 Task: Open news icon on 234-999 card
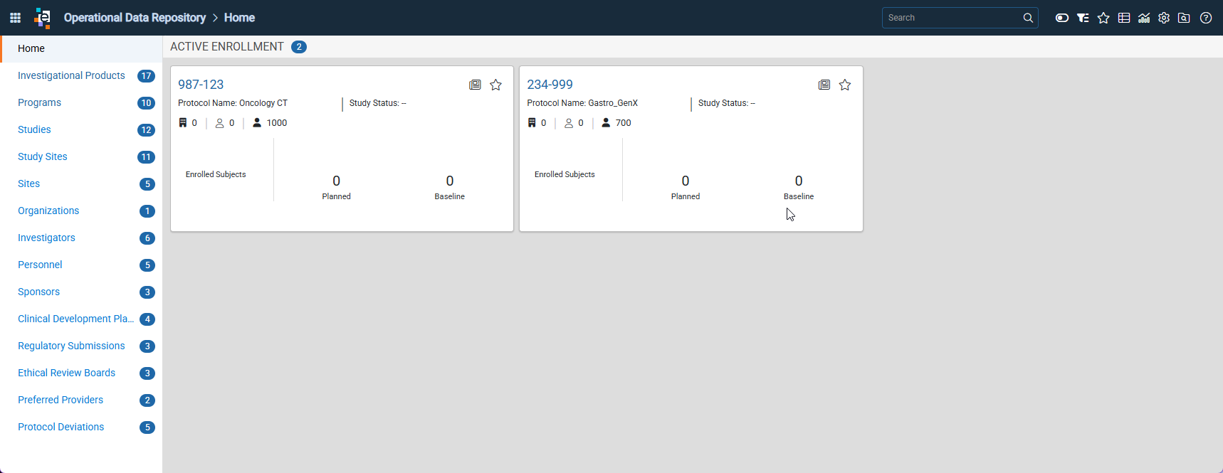pyautogui.click(x=824, y=85)
